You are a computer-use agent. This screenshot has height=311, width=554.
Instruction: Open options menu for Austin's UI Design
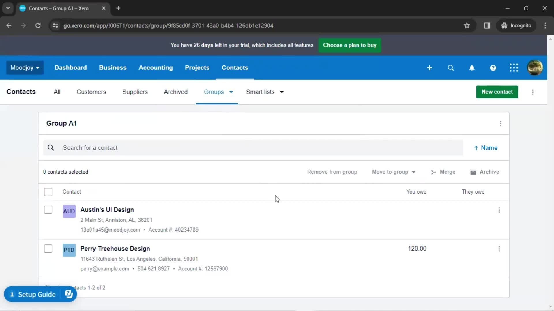tap(499, 210)
